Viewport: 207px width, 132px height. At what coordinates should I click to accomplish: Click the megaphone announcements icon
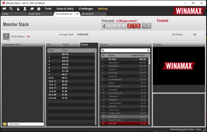[4, 9]
